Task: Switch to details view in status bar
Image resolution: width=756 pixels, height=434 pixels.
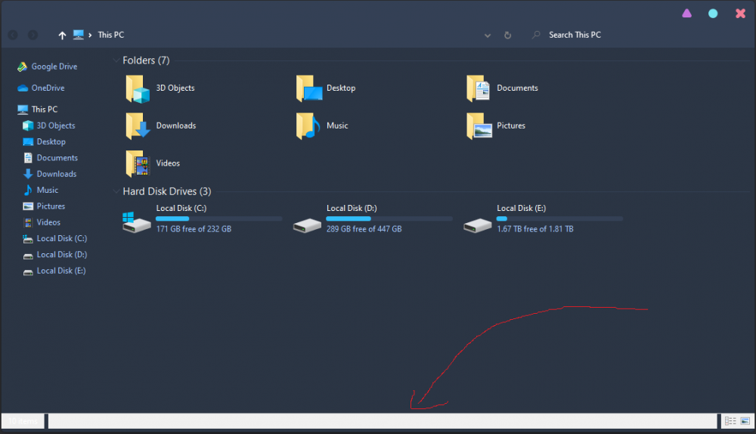Action: click(x=730, y=421)
